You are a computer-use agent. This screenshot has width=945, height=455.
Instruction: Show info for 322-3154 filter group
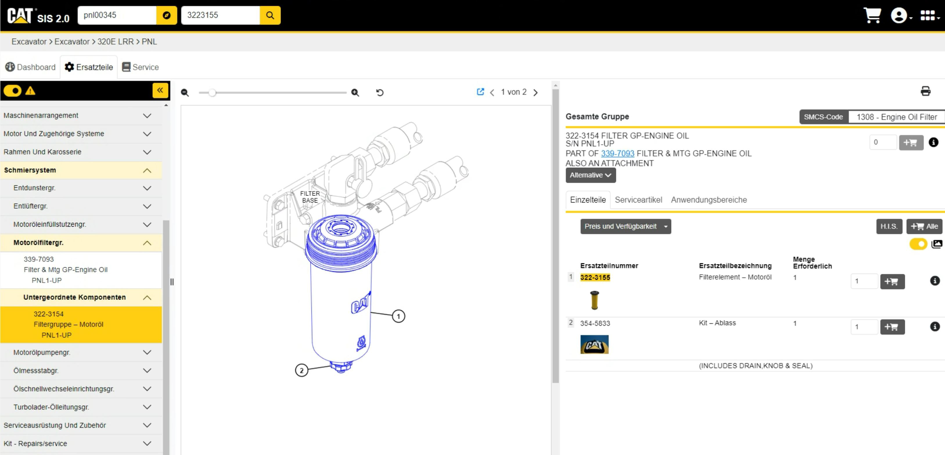[933, 142]
